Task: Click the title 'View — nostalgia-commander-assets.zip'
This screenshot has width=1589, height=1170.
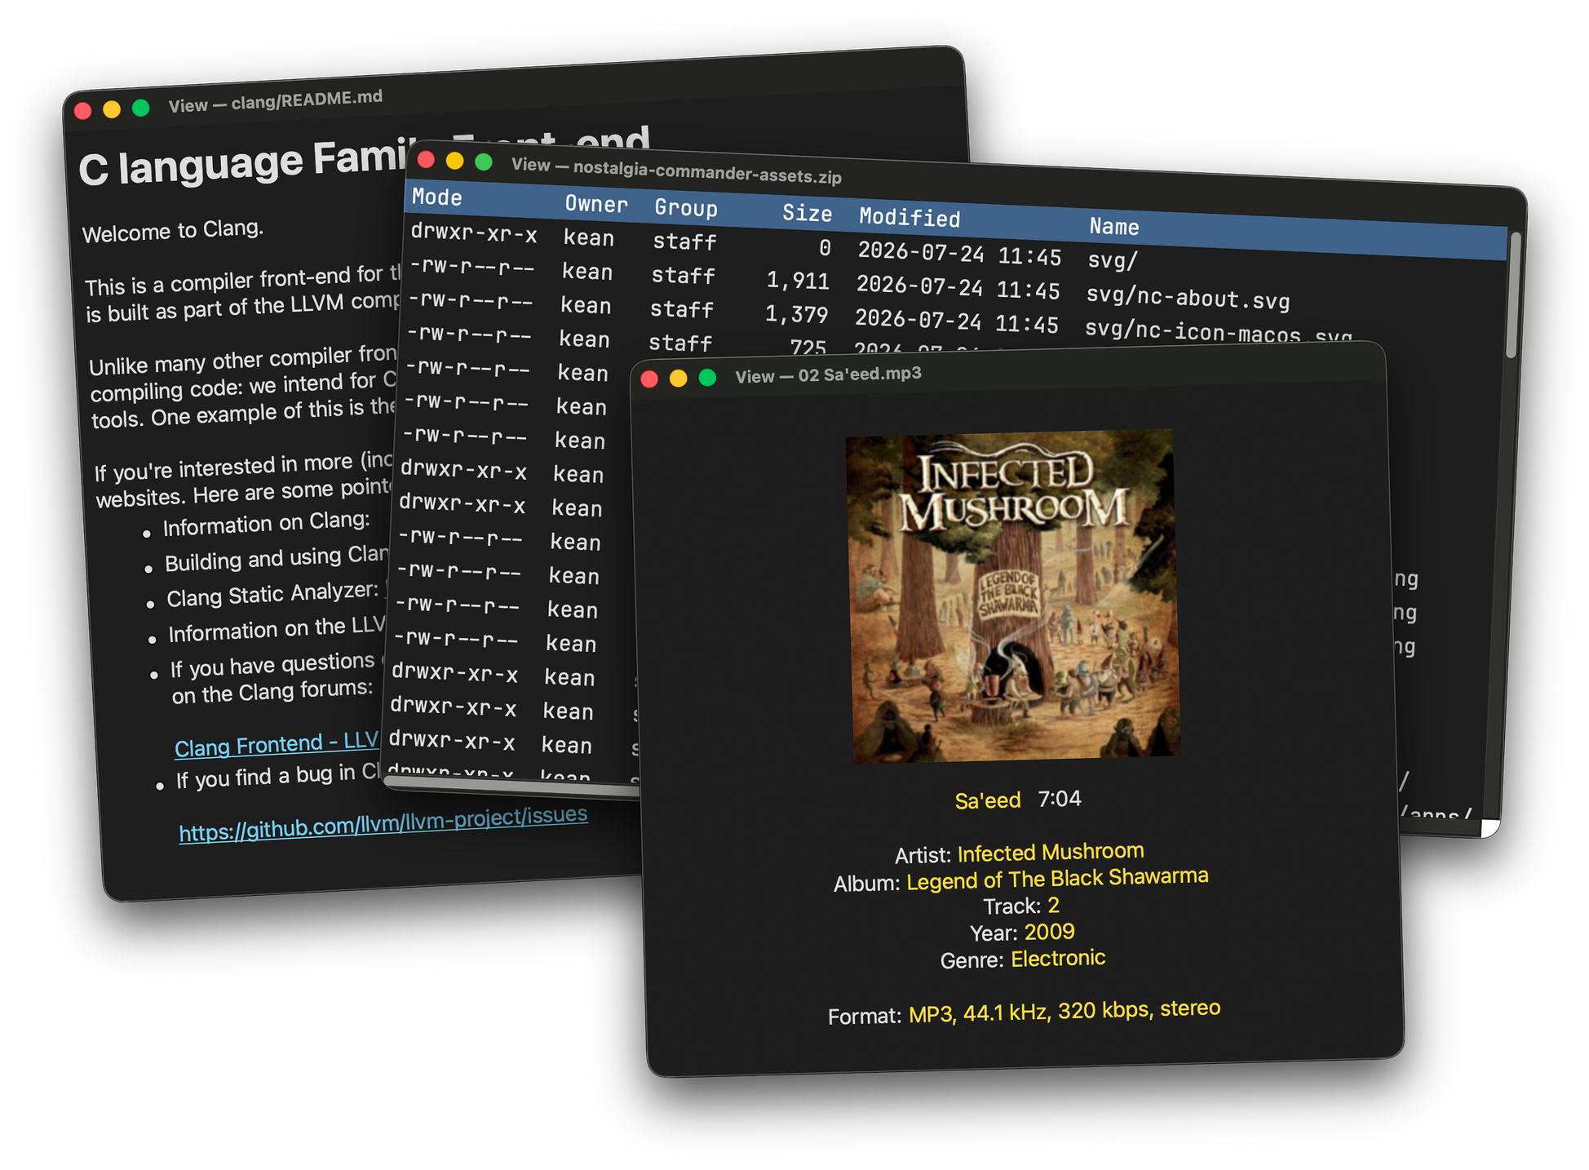Action: point(676,170)
